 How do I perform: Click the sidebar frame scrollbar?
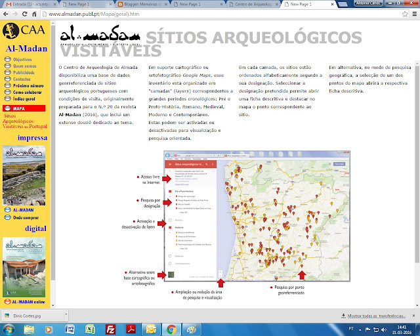(52, 153)
